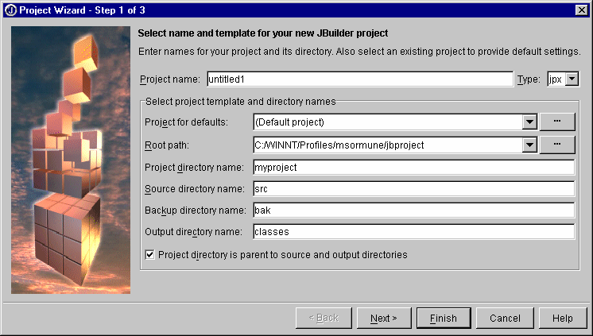
Task: Click the Next button
Action: point(384,319)
